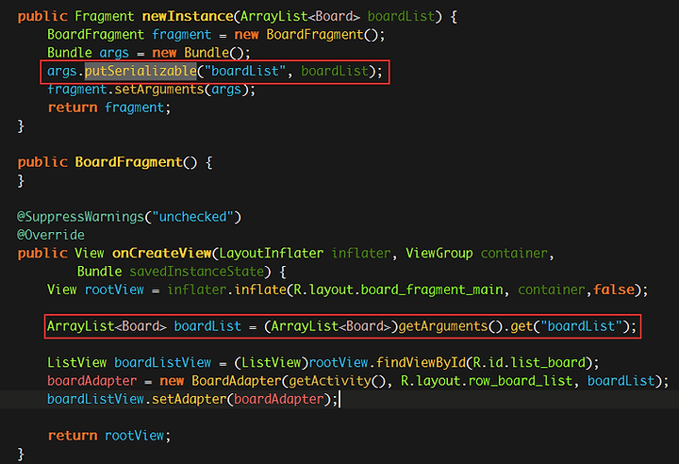Click the @Override annotation
This screenshot has height=464, width=679.
coord(51,235)
